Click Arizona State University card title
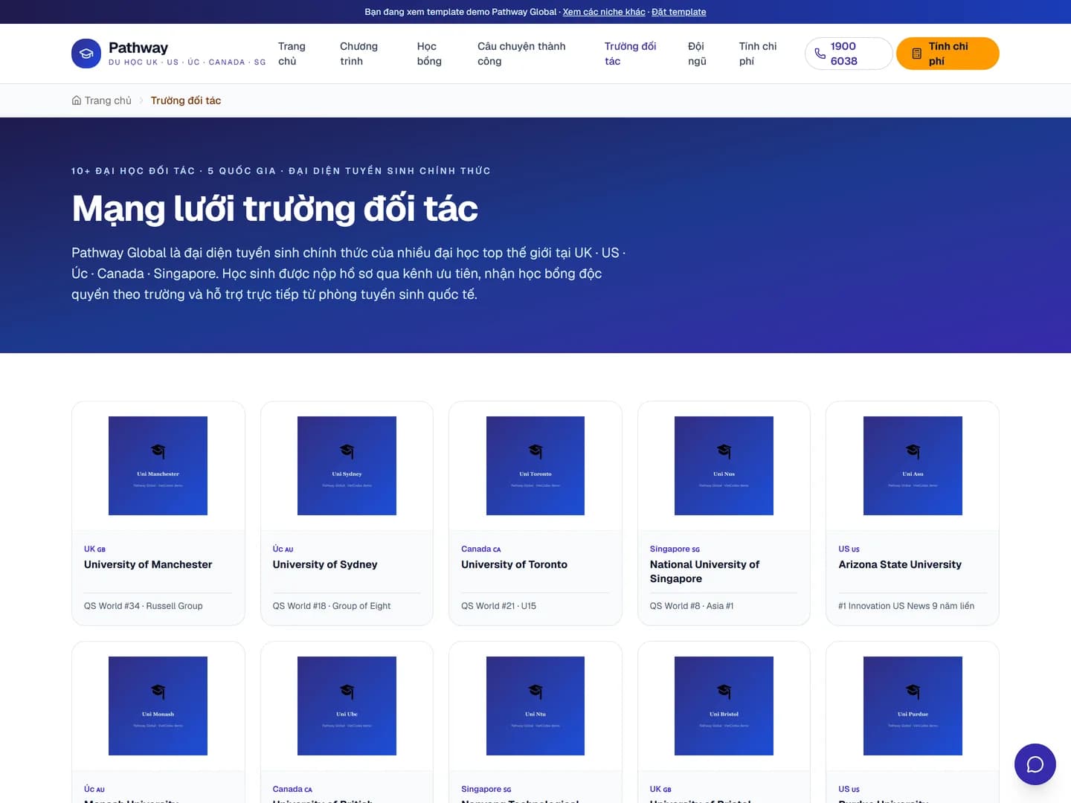Image resolution: width=1071 pixels, height=803 pixels. click(x=900, y=564)
